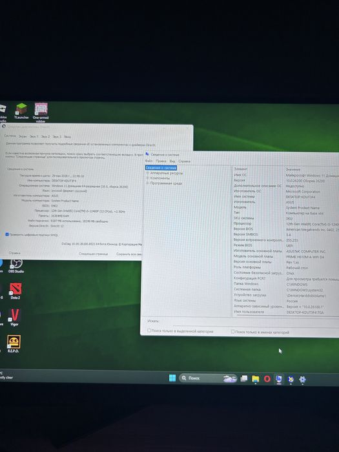Open the Файл menu in System Information
Screen dimensions: 339x452
pos(149,161)
